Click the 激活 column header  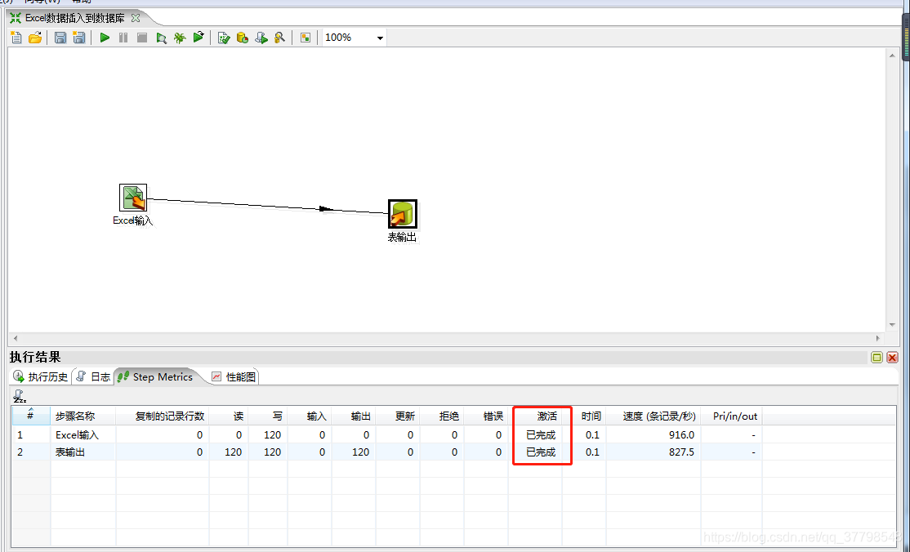[x=535, y=416]
